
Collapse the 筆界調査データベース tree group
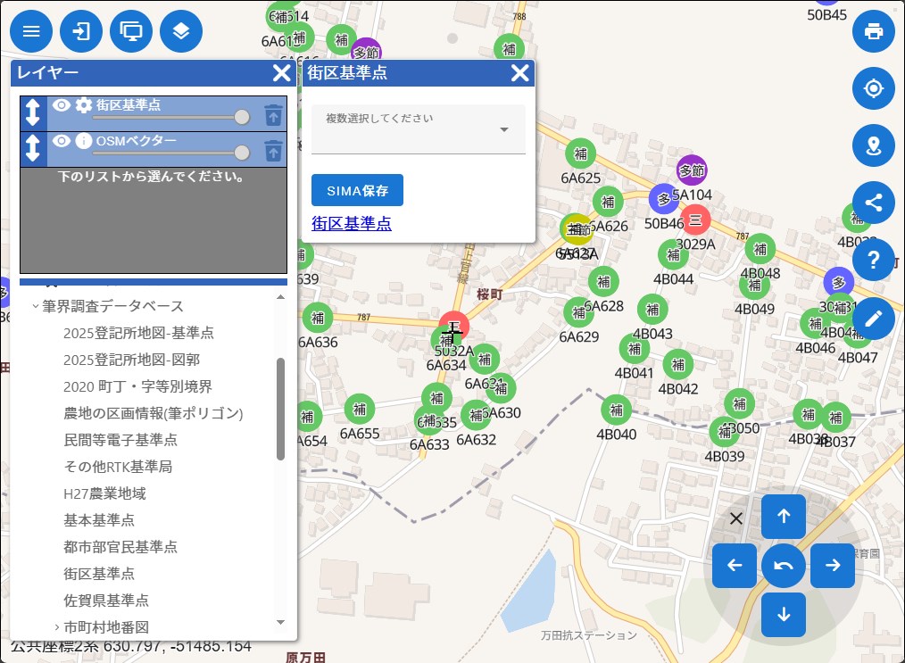coord(36,306)
